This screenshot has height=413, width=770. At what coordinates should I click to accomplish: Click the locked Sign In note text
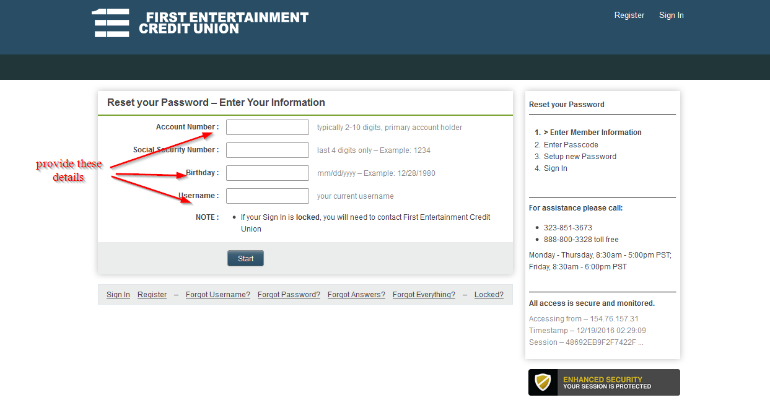[x=365, y=223]
